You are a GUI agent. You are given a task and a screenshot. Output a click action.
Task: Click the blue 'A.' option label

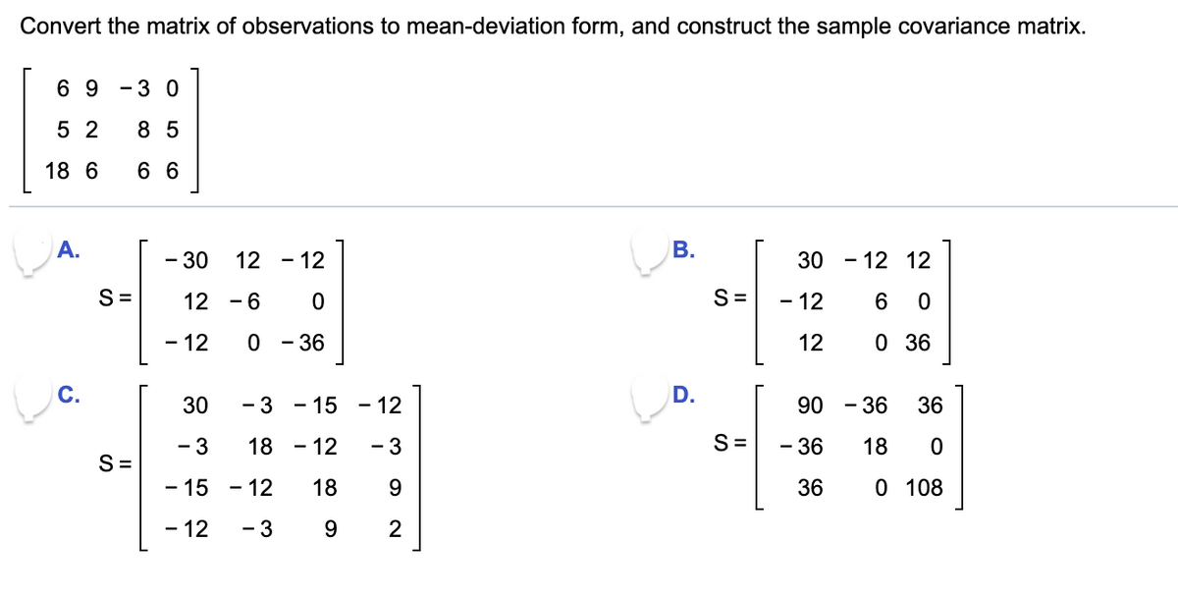pyautogui.click(x=67, y=250)
